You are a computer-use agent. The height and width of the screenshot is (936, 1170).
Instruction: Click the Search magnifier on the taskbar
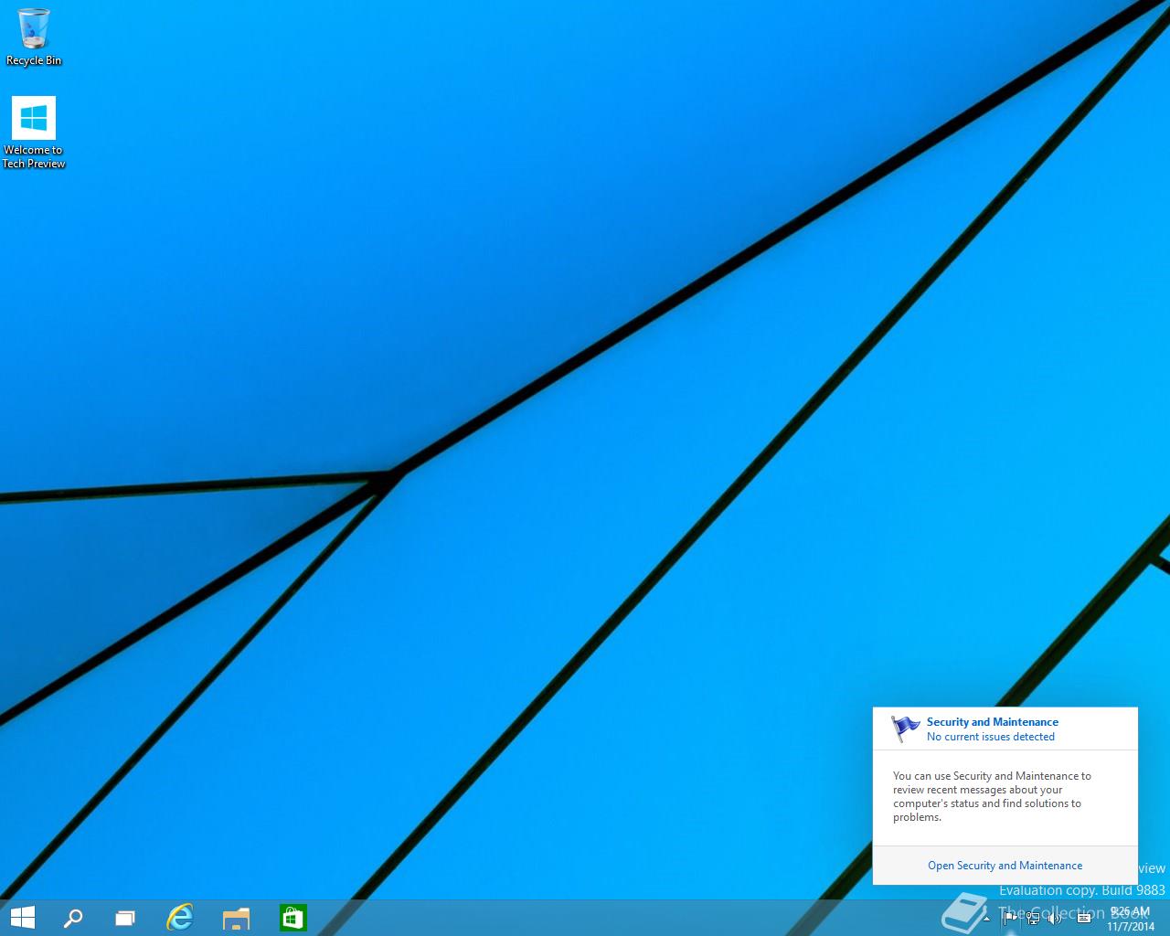[73, 918]
